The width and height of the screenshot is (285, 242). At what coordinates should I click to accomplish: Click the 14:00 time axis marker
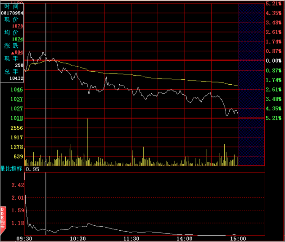pyautogui.click(x=185, y=238)
